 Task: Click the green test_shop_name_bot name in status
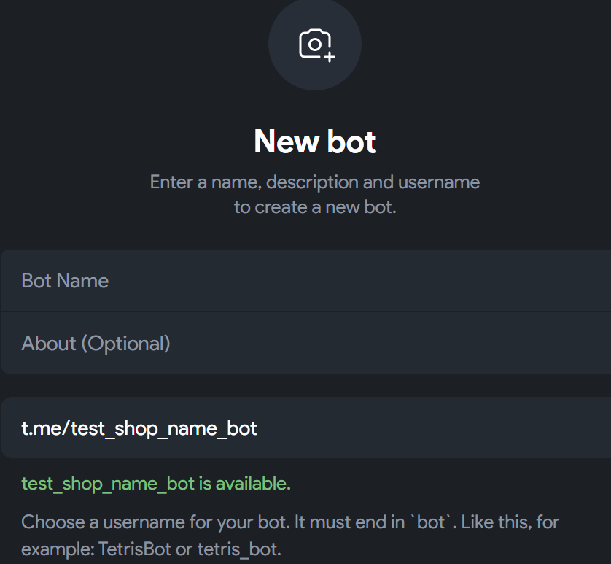click(108, 484)
